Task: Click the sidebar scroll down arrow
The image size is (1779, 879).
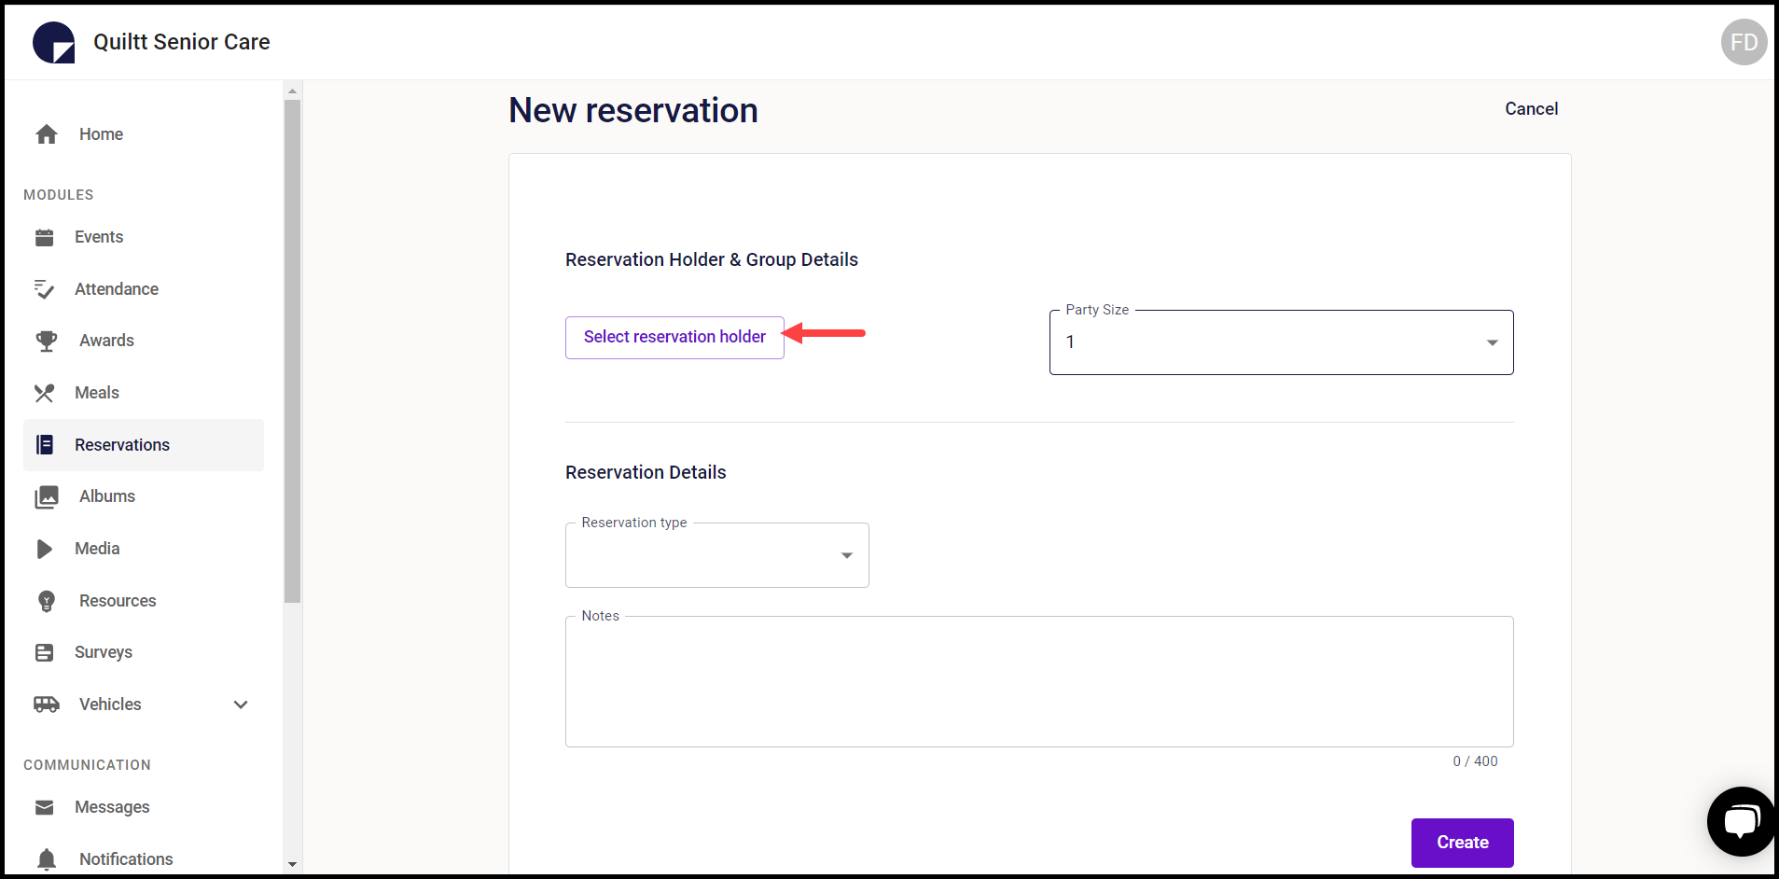Action: (292, 865)
